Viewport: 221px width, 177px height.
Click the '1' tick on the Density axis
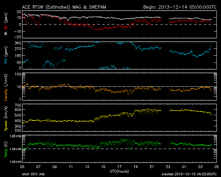20,99
